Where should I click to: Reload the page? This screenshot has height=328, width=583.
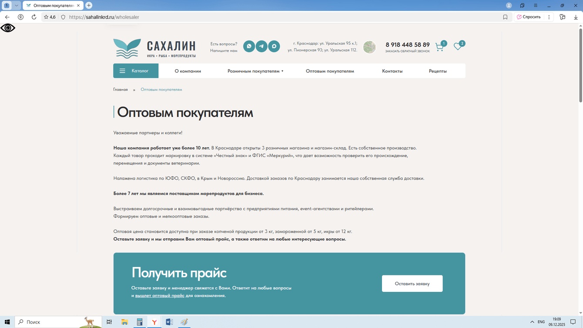click(x=34, y=17)
